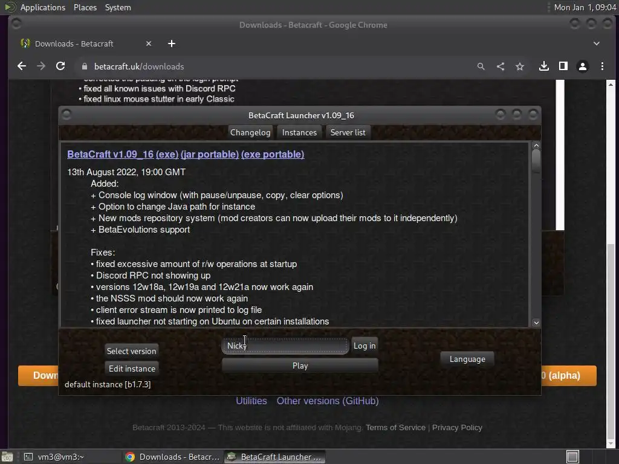
Task: Open Chrome downloads tray icon
Action: (544, 66)
